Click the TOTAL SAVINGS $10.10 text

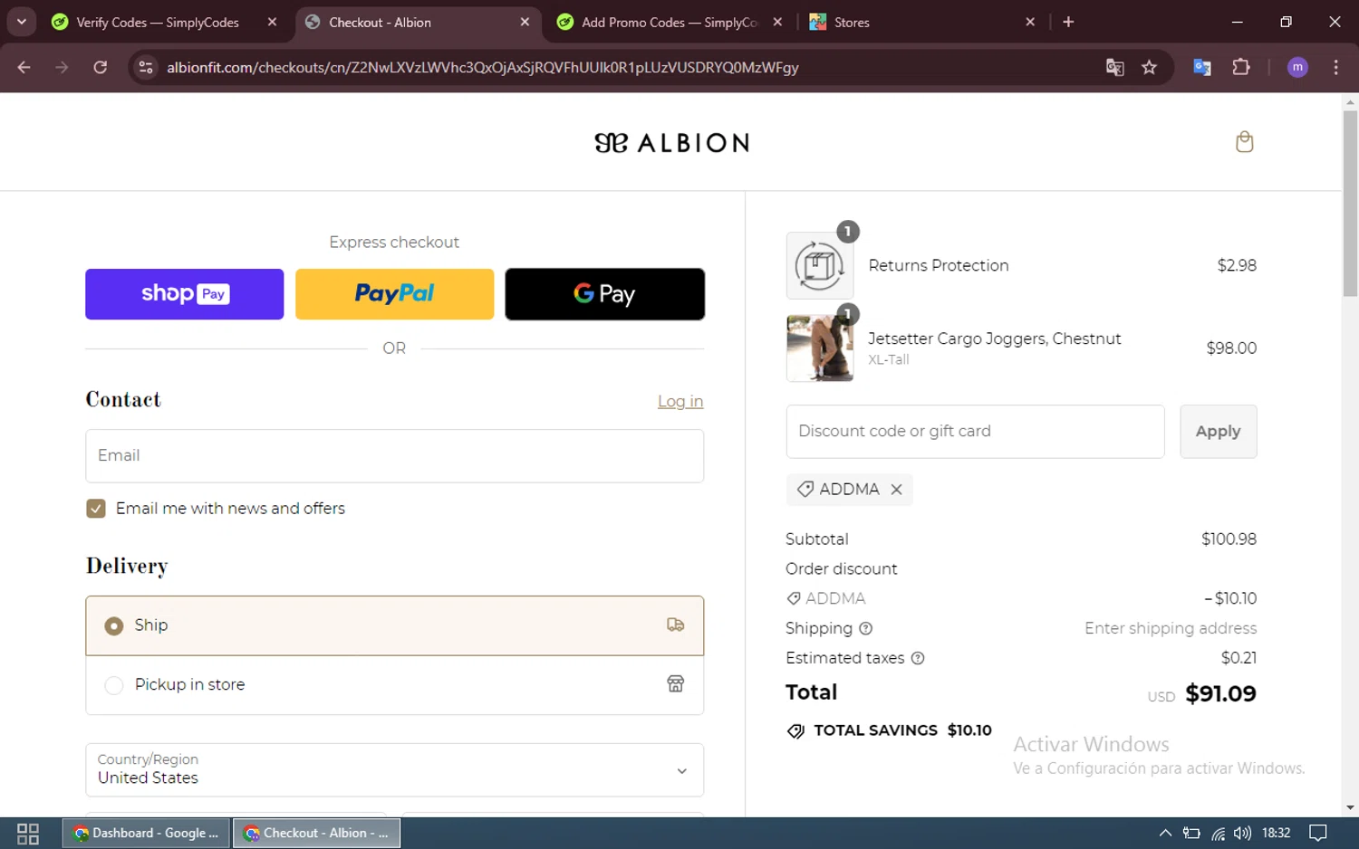click(902, 730)
